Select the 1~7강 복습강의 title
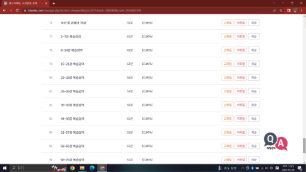The width and height of the screenshot is (306, 172). [x=71, y=36]
